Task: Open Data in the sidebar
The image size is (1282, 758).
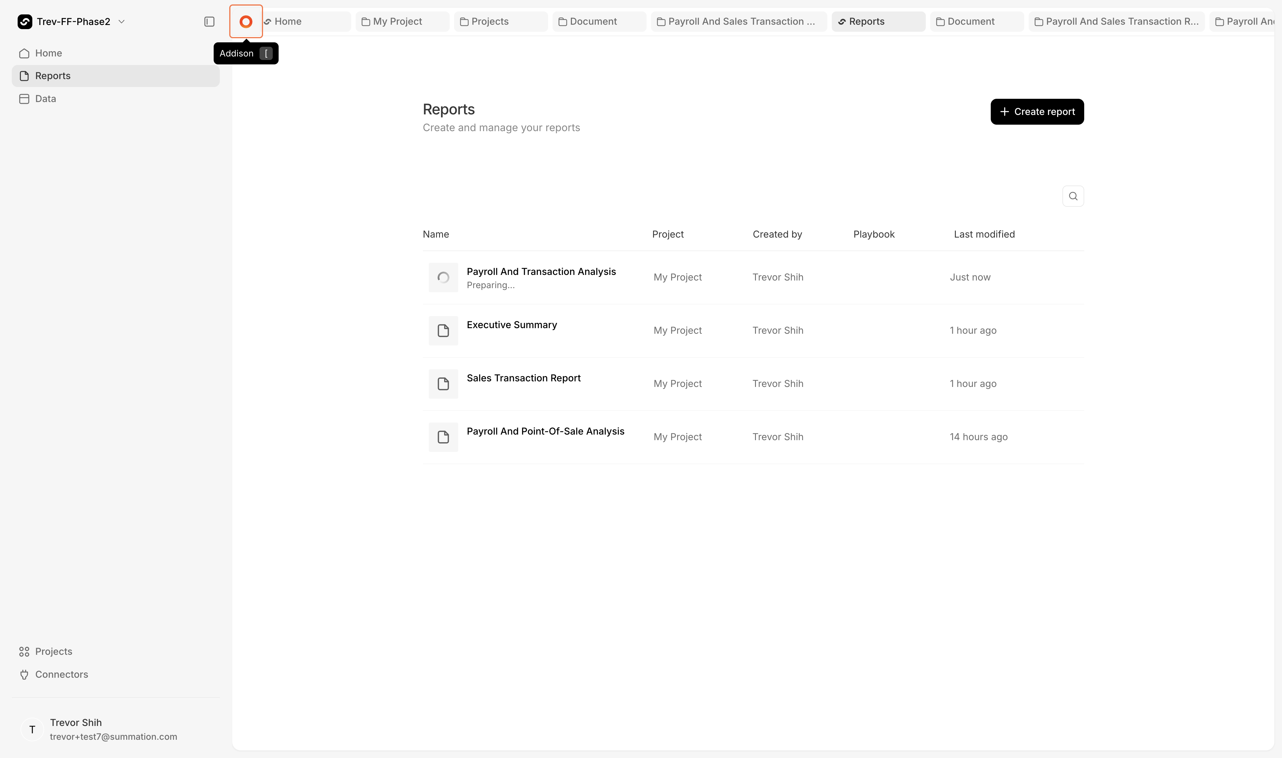Action: (x=116, y=98)
